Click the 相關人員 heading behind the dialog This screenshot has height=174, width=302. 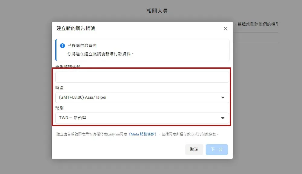pyautogui.click(x=157, y=11)
